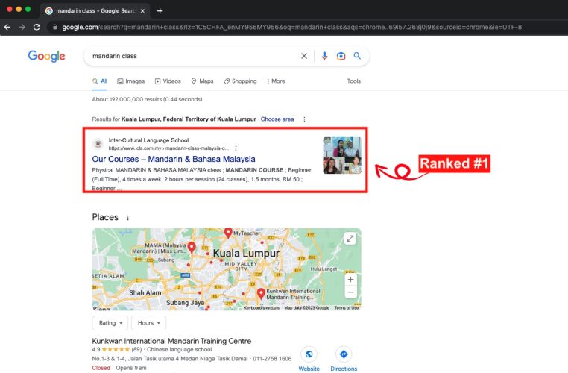
Task: Select the All results tab
Action: tap(100, 81)
